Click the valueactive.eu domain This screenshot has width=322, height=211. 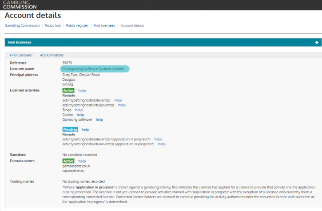click(73, 171)
